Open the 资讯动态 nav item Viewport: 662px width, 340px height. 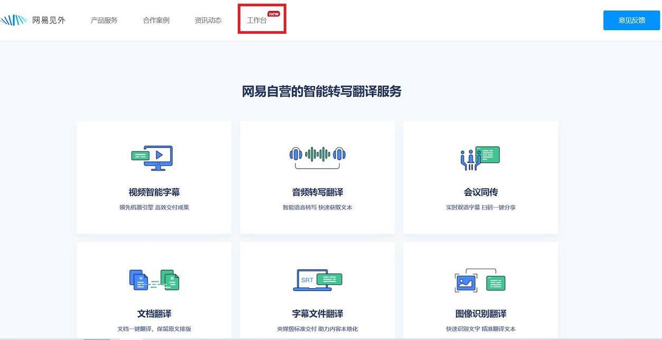click(208, 21)
